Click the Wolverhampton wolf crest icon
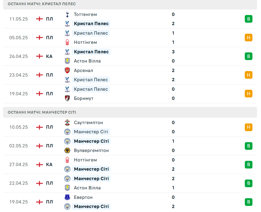The height and width of the screenshot is (212, 261). point(67,150)
